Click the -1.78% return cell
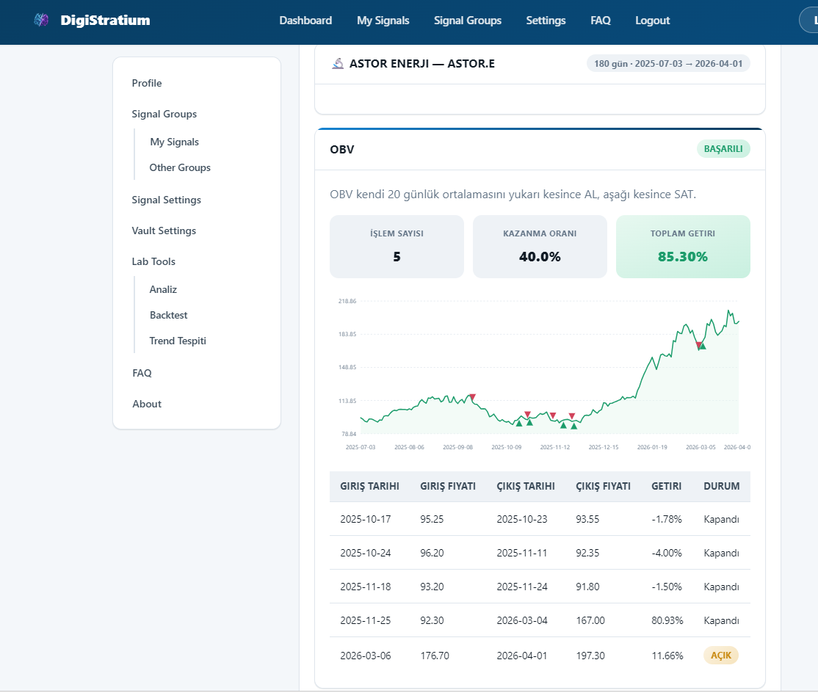Image resolution: width=818 pixels, height=693 pixels. (667, 519)
